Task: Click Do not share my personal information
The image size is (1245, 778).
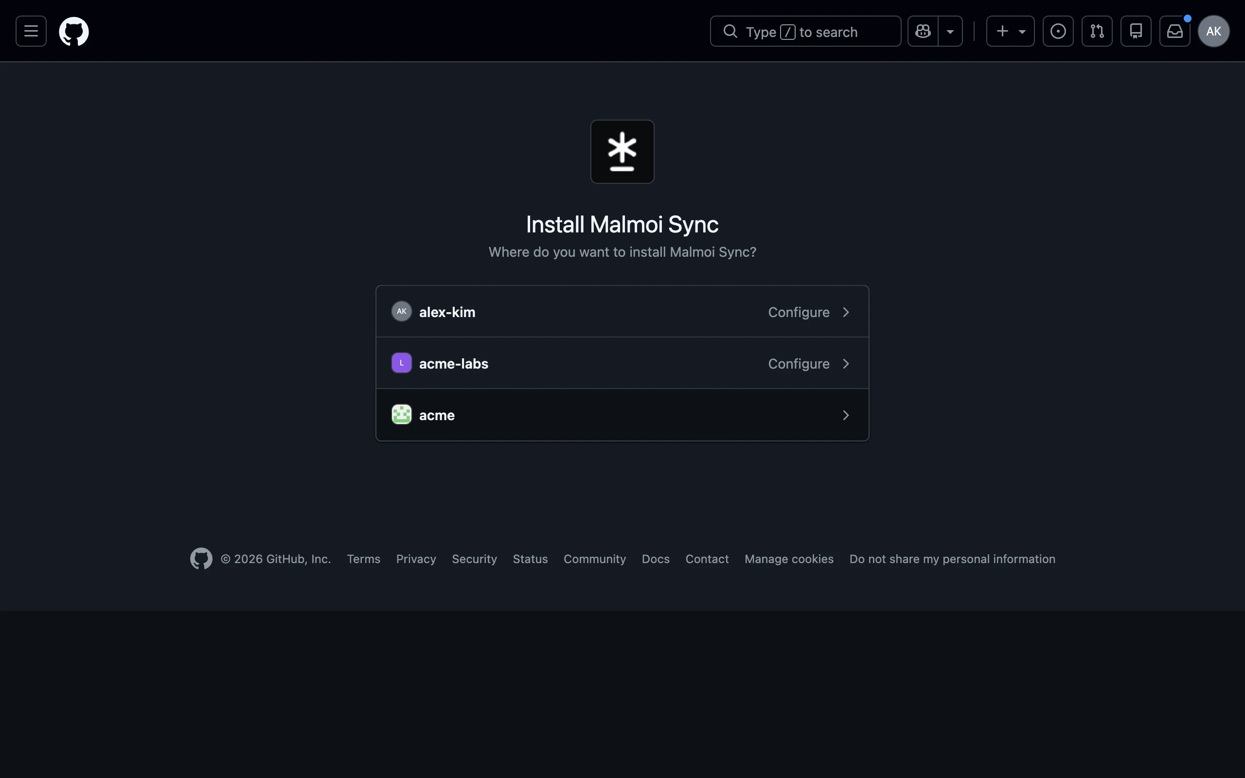Action: [x=952, y=559]
